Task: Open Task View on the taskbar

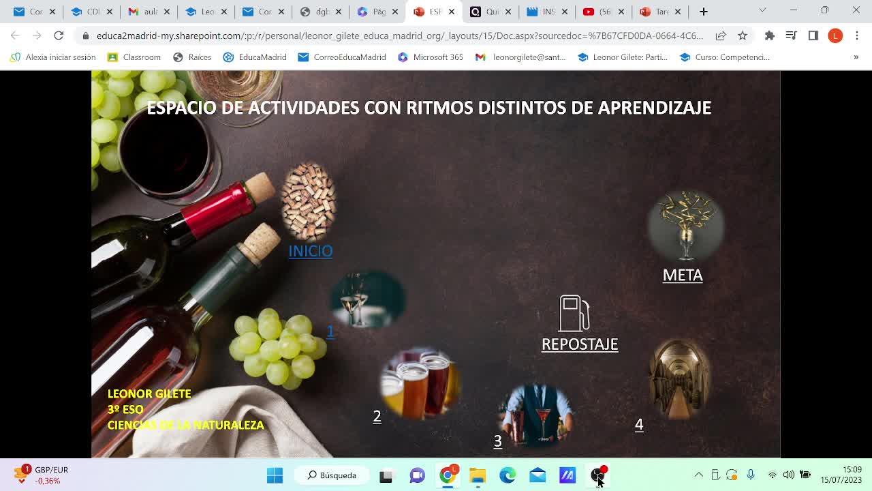Action: (386, 475)
